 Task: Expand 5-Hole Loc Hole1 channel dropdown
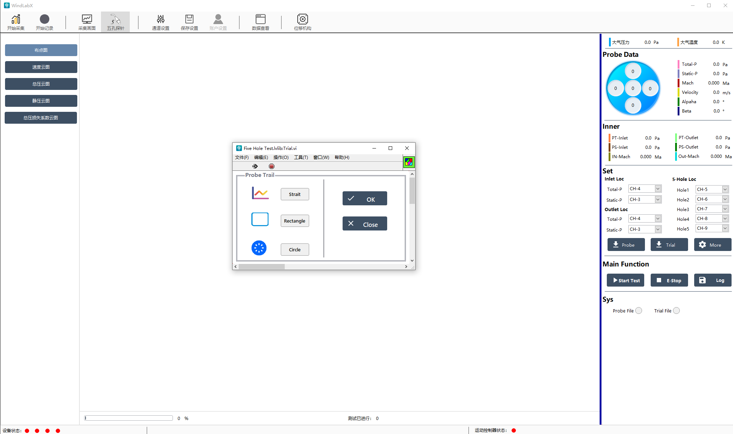coord(726,189)
